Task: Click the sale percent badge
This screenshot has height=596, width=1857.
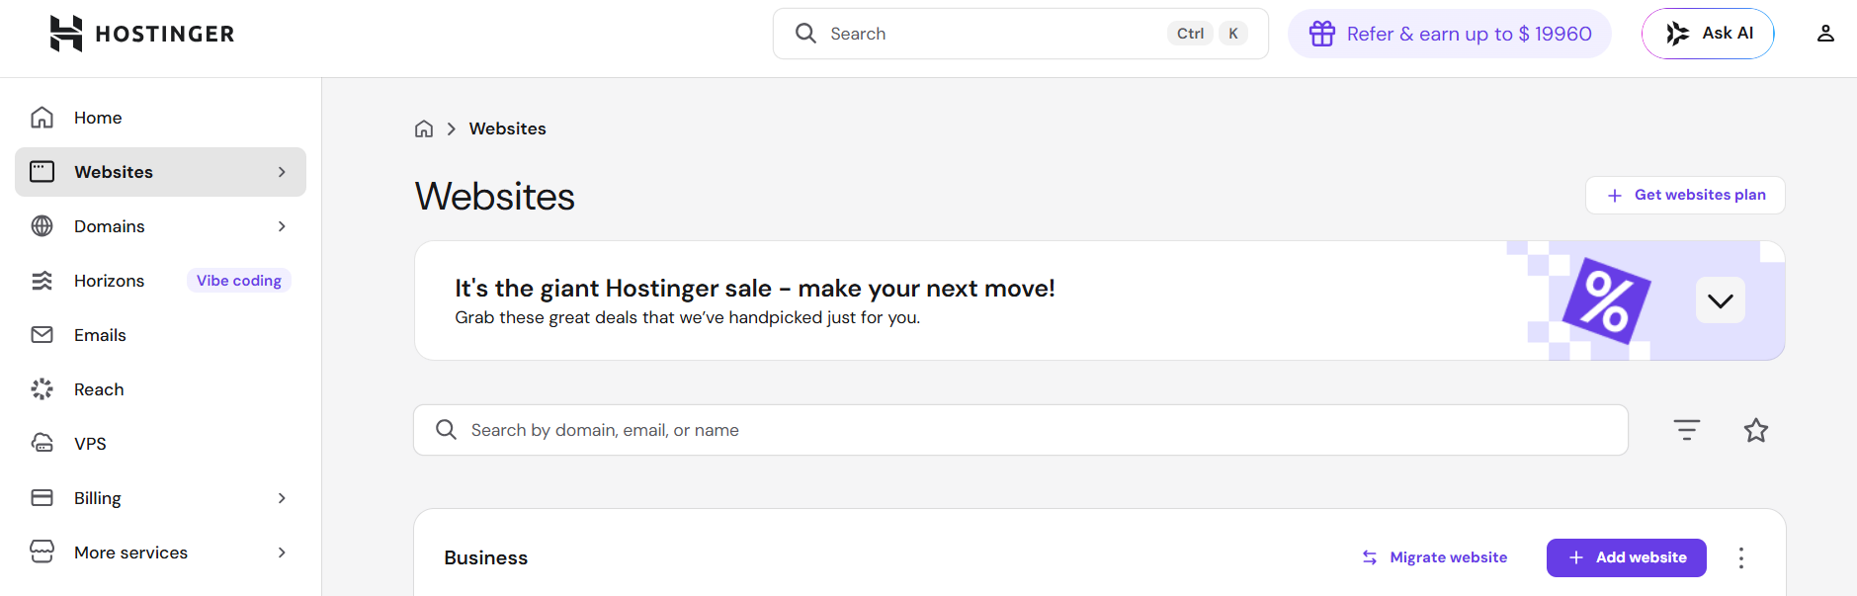Action: pyautogui.click(x=1606, y=300)
